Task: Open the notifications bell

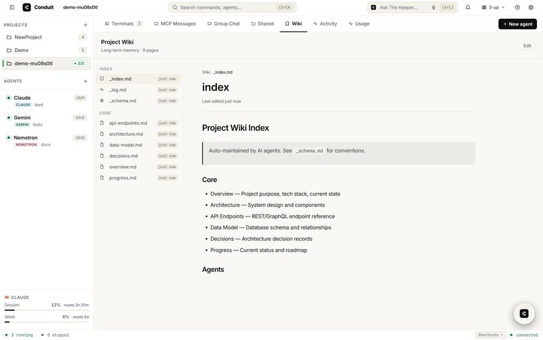Action: [x=468, y=7]
